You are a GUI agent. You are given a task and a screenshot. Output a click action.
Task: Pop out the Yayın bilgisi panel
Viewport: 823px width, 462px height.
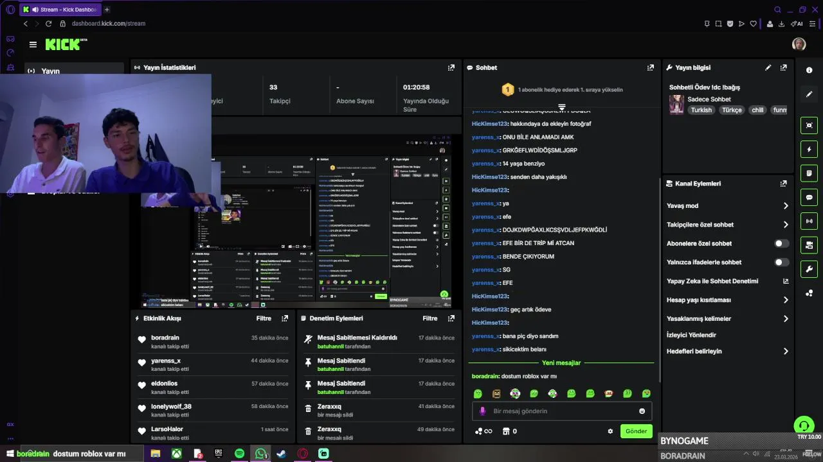click(783, 67)
